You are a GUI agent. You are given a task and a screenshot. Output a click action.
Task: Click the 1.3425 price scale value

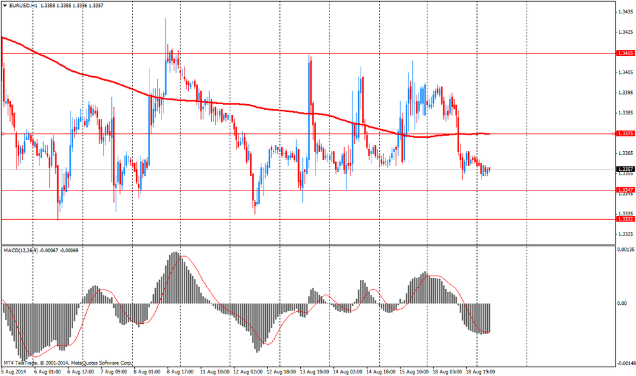click(x=625, y=32)
